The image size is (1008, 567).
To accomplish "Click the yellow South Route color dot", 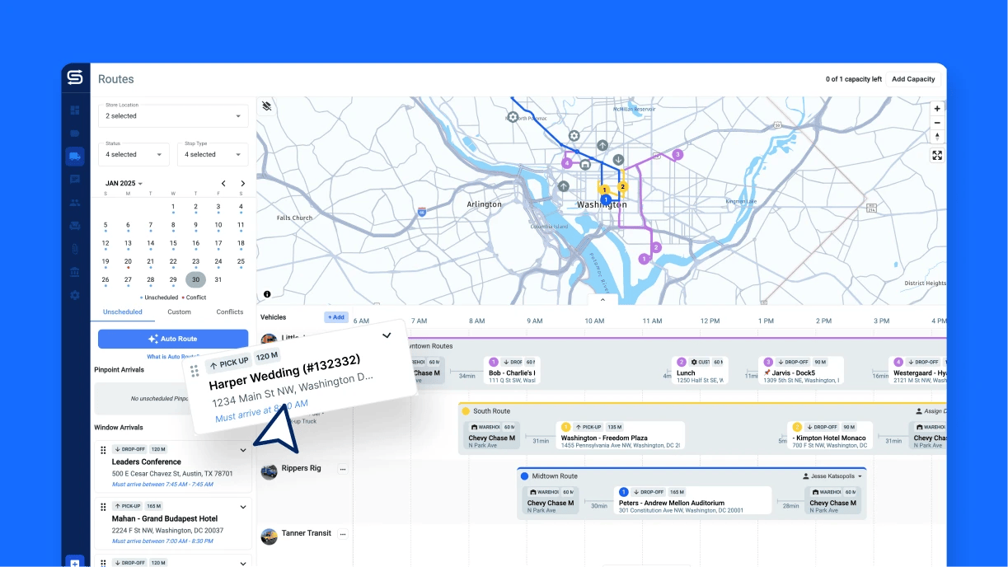I will click(466, 411).
